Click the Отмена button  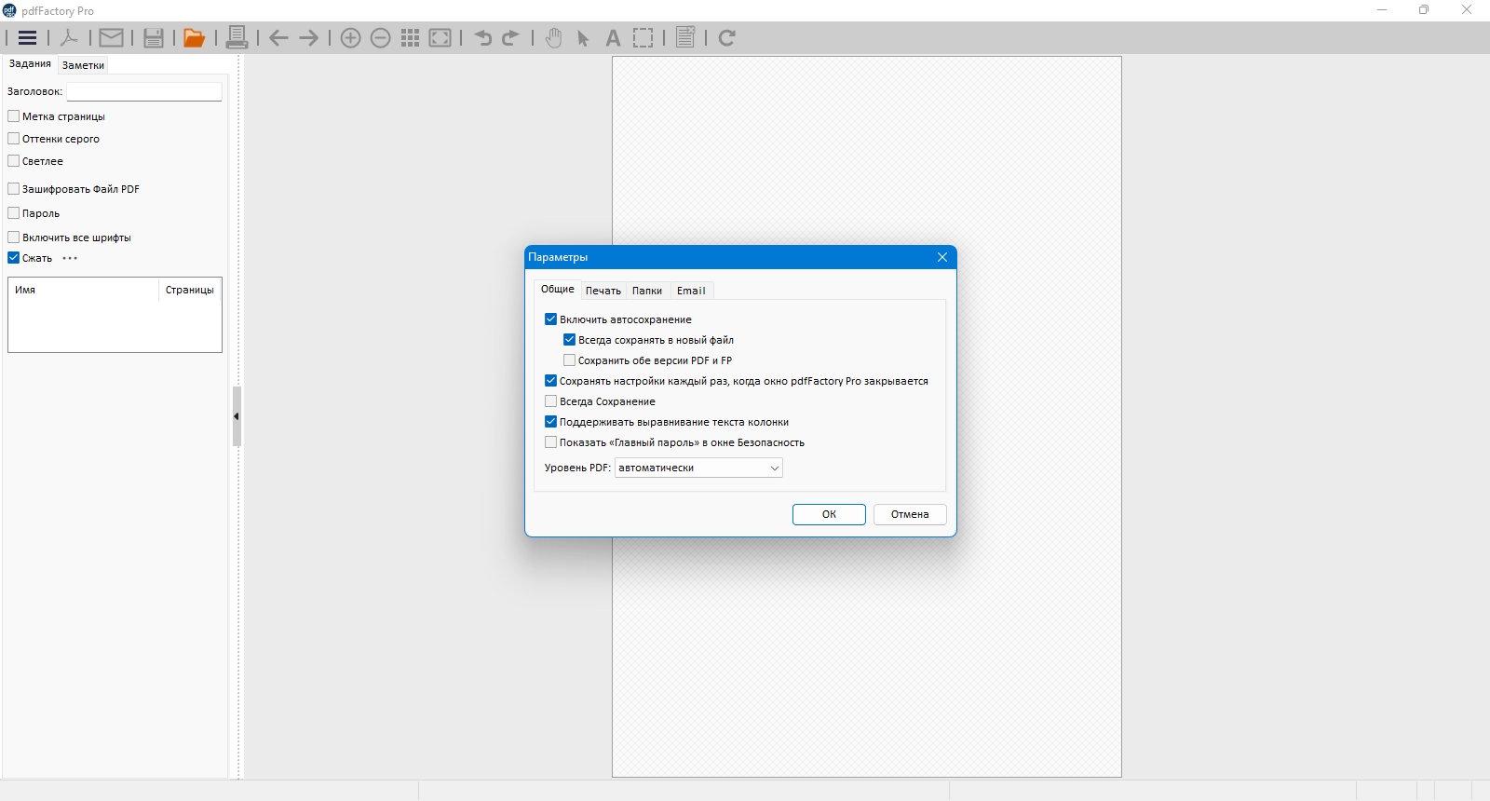click(910, 514)
